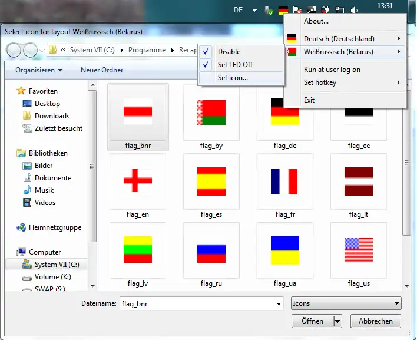Image resolution: width=417 pixels, height=340 pixels.
Task: Click the file list scroll down arrow
Action: 406,286
